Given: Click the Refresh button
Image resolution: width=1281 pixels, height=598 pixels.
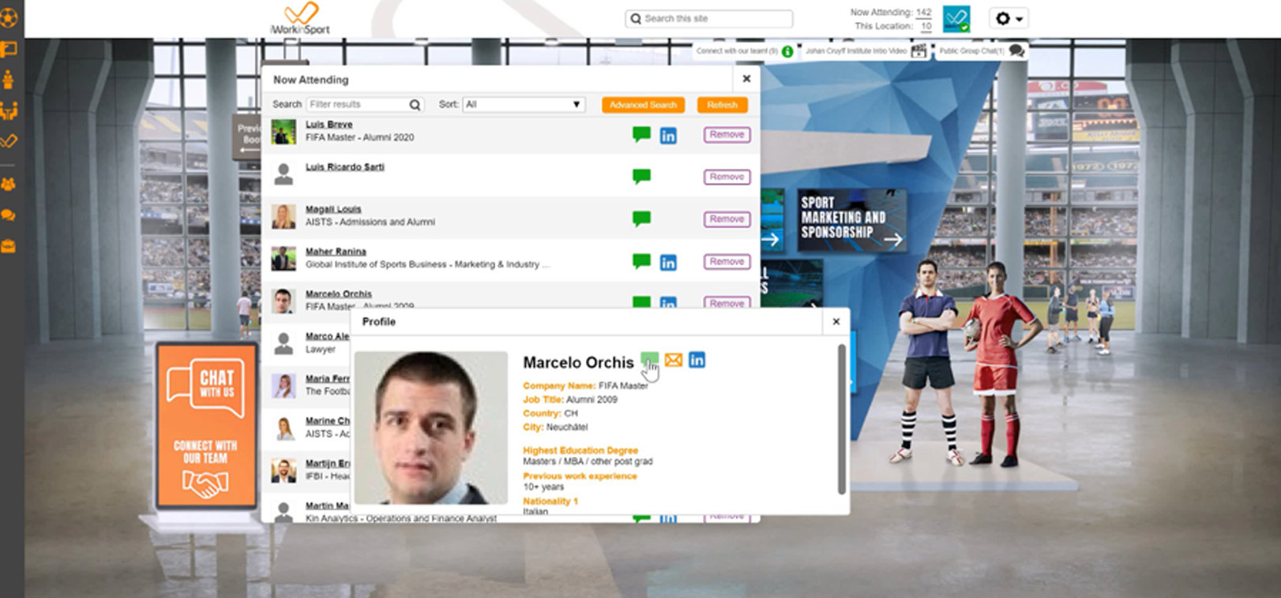Looking at the screenshot, I should pos(722,105).
